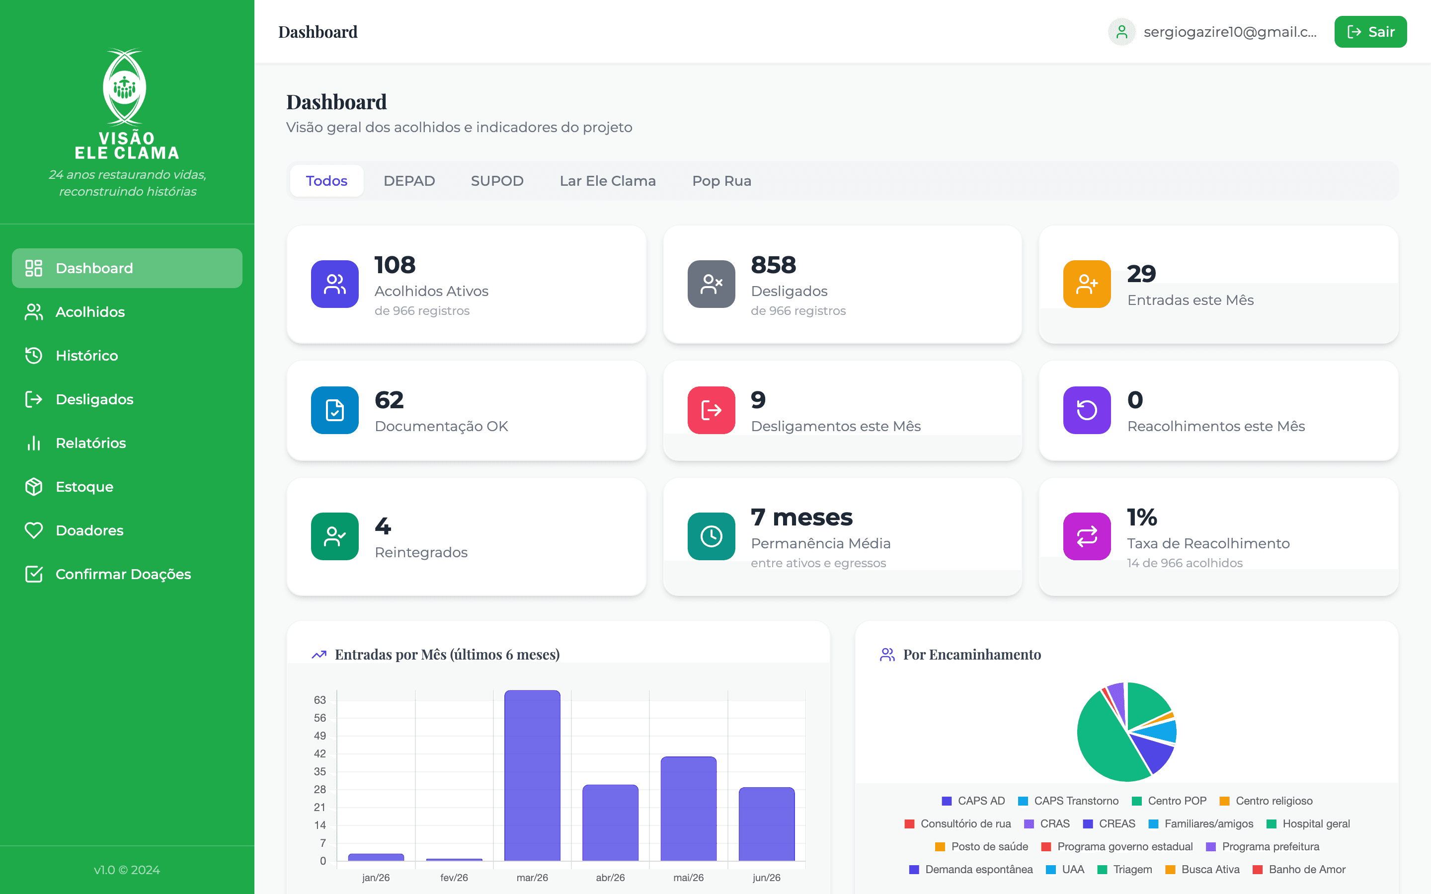Click the Sair logout button

click(1370, 32)
